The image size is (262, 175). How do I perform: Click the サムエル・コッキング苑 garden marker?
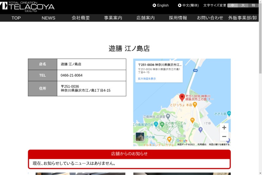[x=162, y=124]
